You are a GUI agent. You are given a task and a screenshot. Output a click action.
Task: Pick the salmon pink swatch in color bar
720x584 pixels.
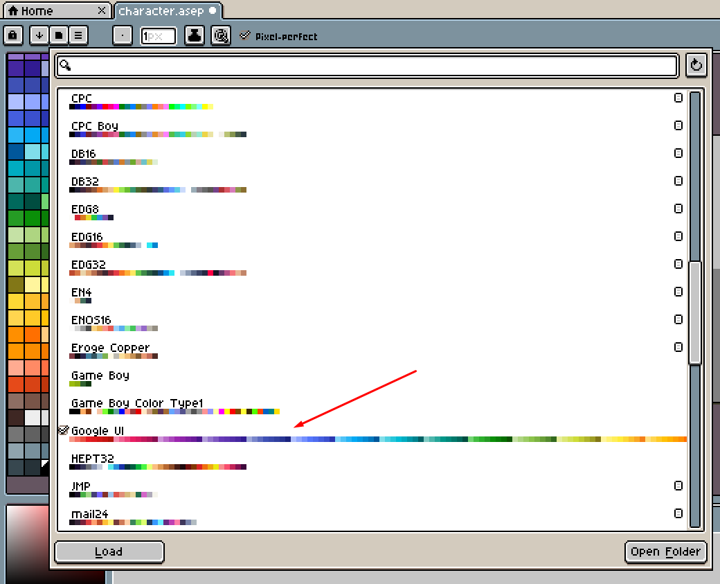coord(16,368)
